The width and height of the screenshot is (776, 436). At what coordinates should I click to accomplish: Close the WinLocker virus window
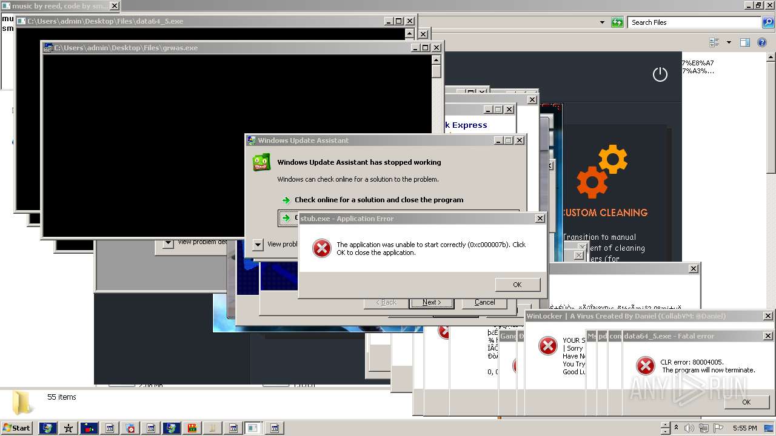point(768,316)
